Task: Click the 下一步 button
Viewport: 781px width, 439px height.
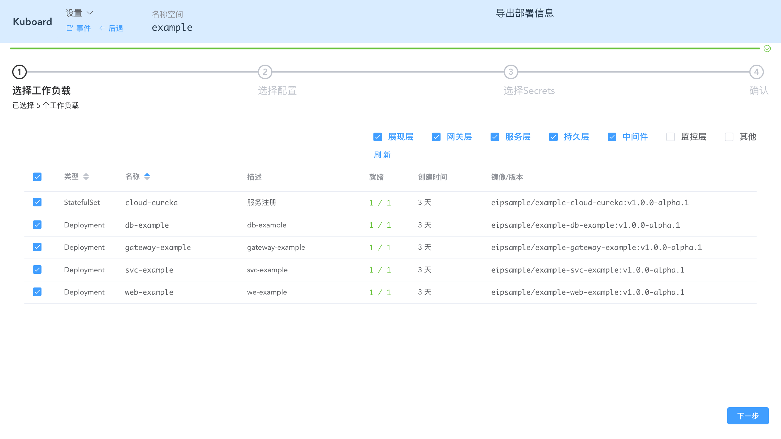Action: (748, 416)
